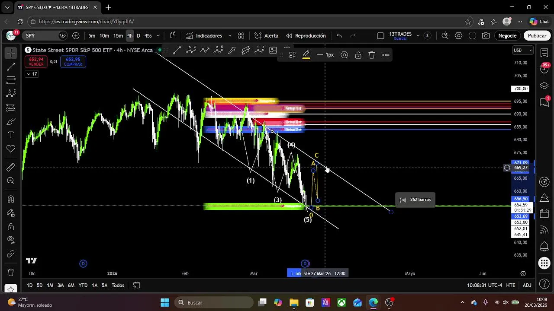This screenshot has height=311, width=554.
Task: Expand the timeframe interval dropdown
Action: pos(158,36)
